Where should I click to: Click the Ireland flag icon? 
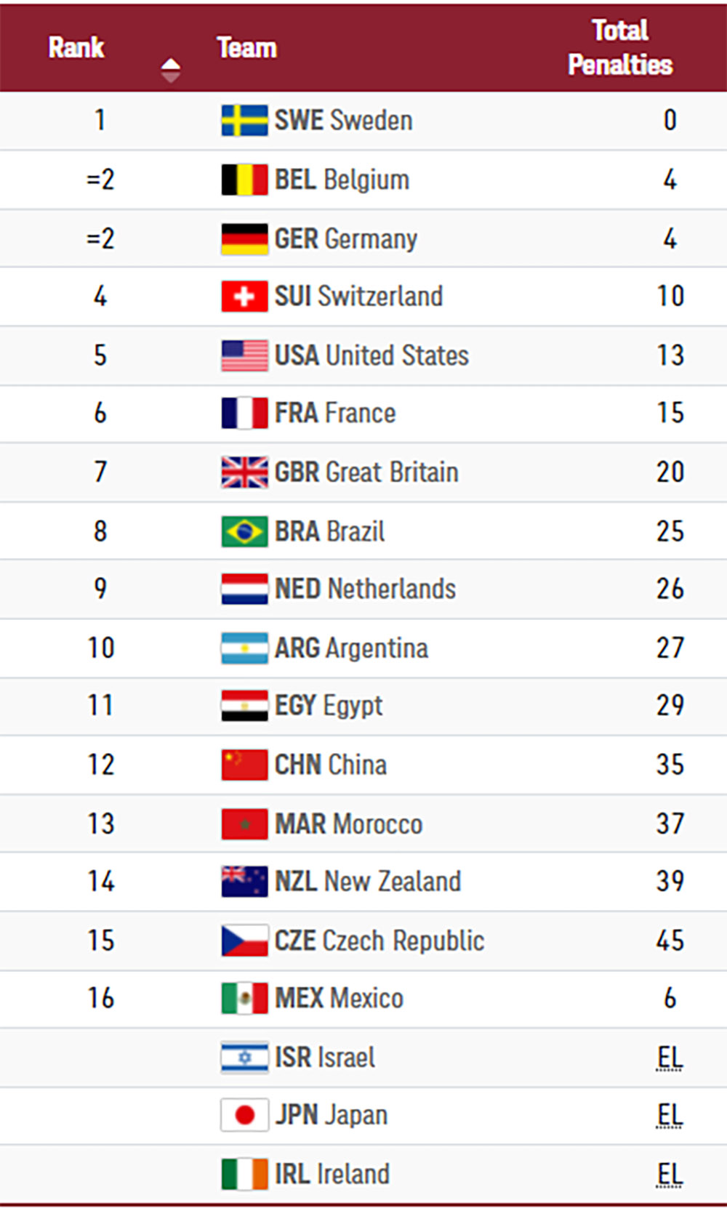click(x=244, y=1174)
